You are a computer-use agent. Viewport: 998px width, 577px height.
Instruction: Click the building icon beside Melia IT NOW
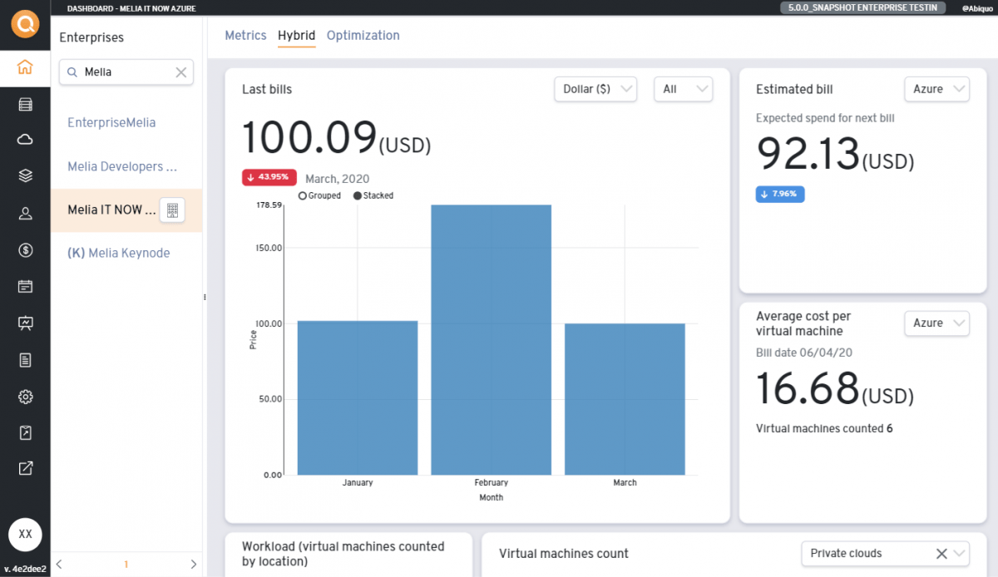[x=172, y=210]
